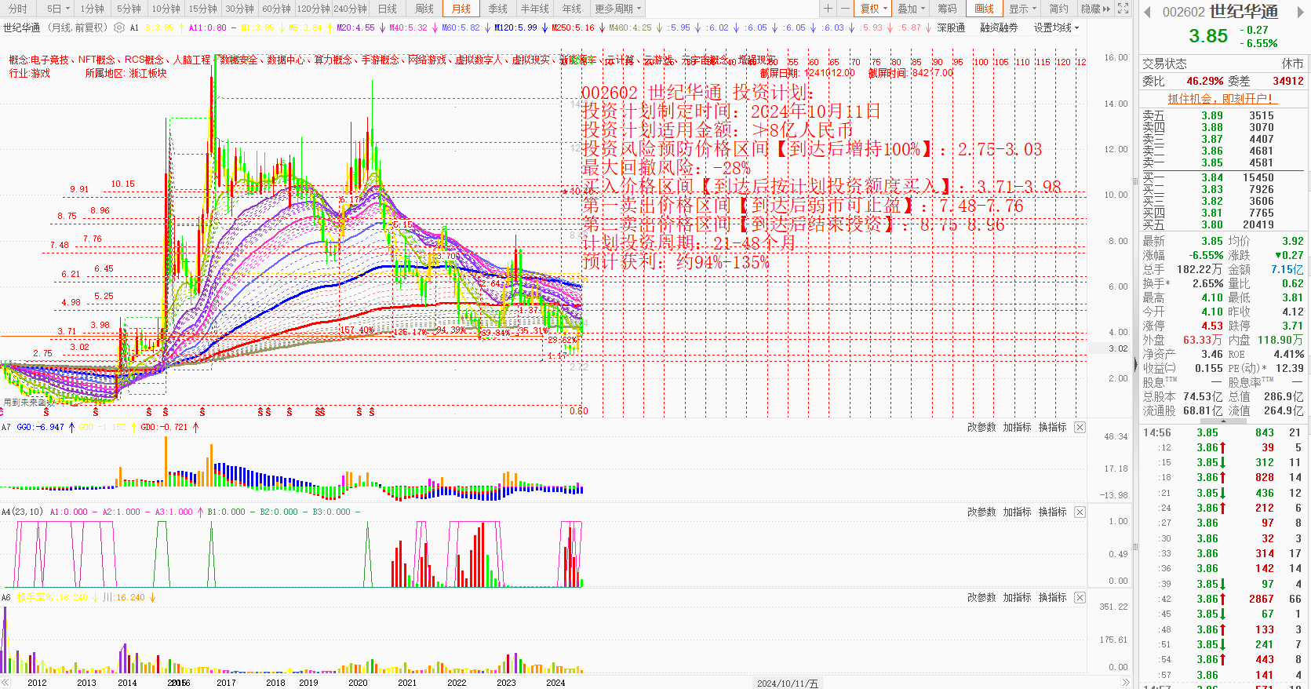This screenshot has height=689, width=1311.
Task: Click the 买五 3.80 order row
Action: point(1222,224)
